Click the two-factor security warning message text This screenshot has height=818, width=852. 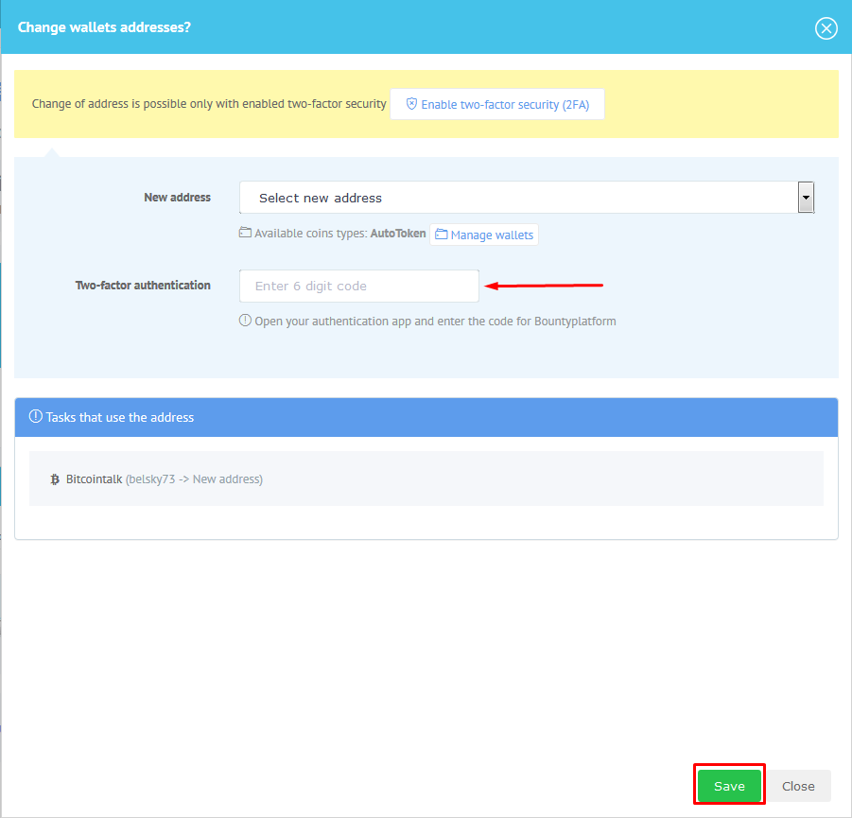tap(209, 104)
